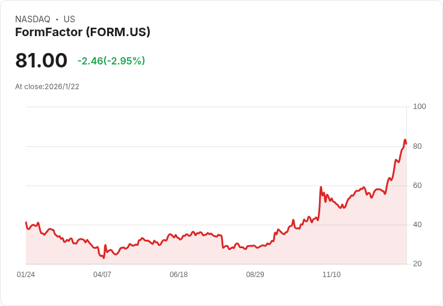Click the 100 y-axis label
Screen dimensions: 443x306
point(420,107)
